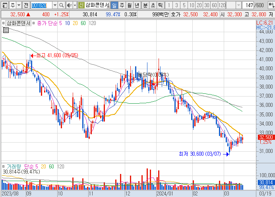Select interval 60 button
The height and width of the screenshot is (197, 275).
coord(214,5)
